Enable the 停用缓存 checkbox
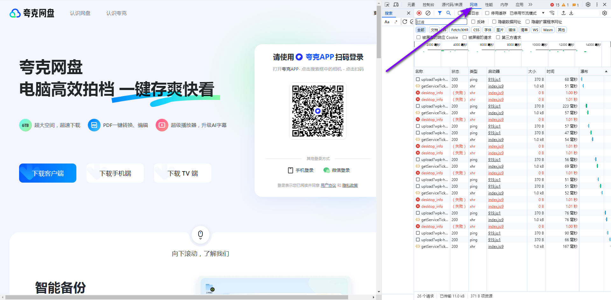 pos(487,13)
